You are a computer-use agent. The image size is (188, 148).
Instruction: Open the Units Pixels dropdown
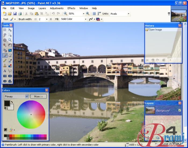pyautogui.click(x=128, y=14)
